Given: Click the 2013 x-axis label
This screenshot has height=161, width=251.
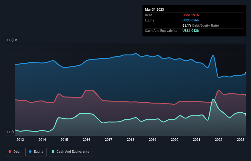Looking at the screenshot, I should 20,140.
